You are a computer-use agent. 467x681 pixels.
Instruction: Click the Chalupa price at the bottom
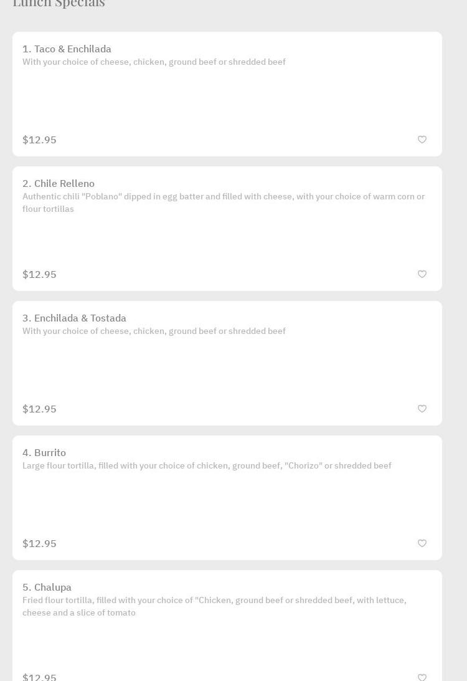coord(39,677)
